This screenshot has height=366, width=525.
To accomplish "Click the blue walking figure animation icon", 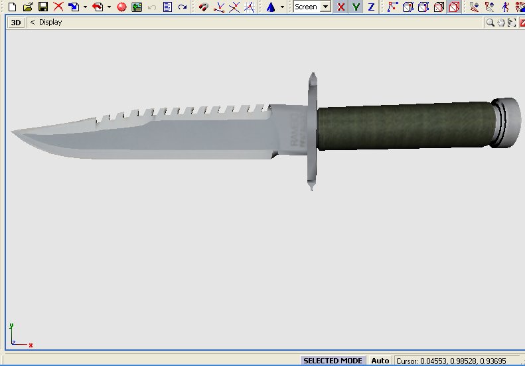I will tap(506, 7).
